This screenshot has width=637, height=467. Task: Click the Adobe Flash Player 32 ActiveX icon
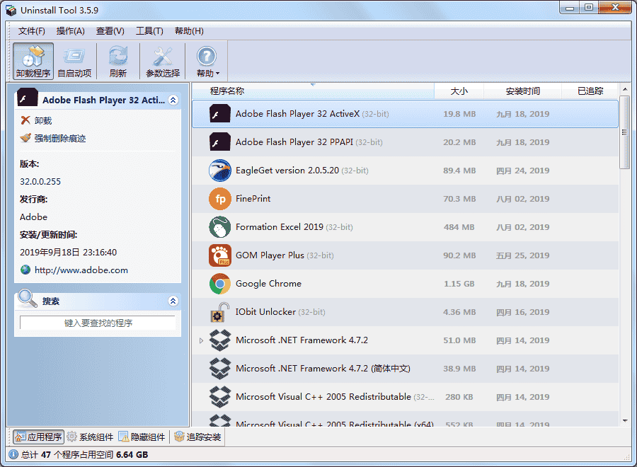tap(220, 114)
